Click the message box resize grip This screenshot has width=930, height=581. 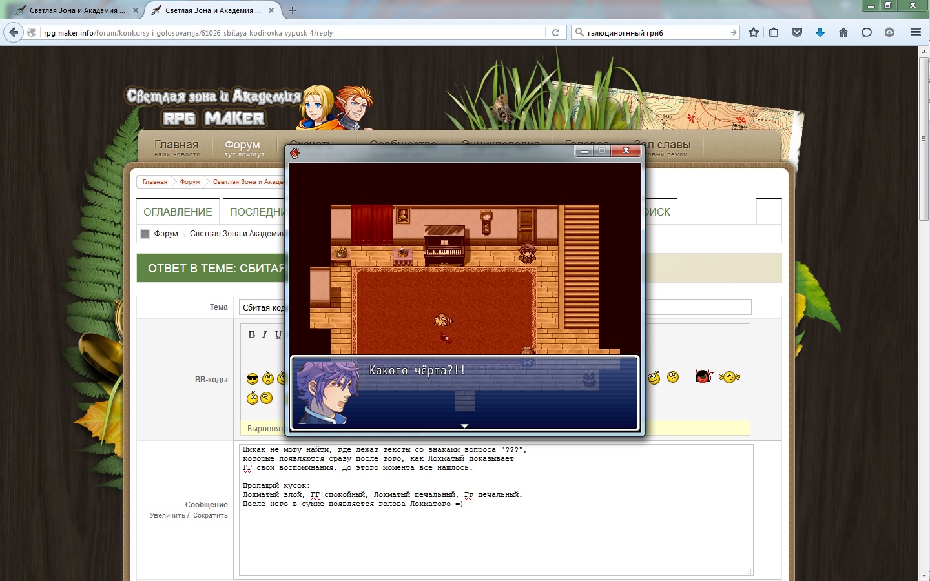point(749,571)
